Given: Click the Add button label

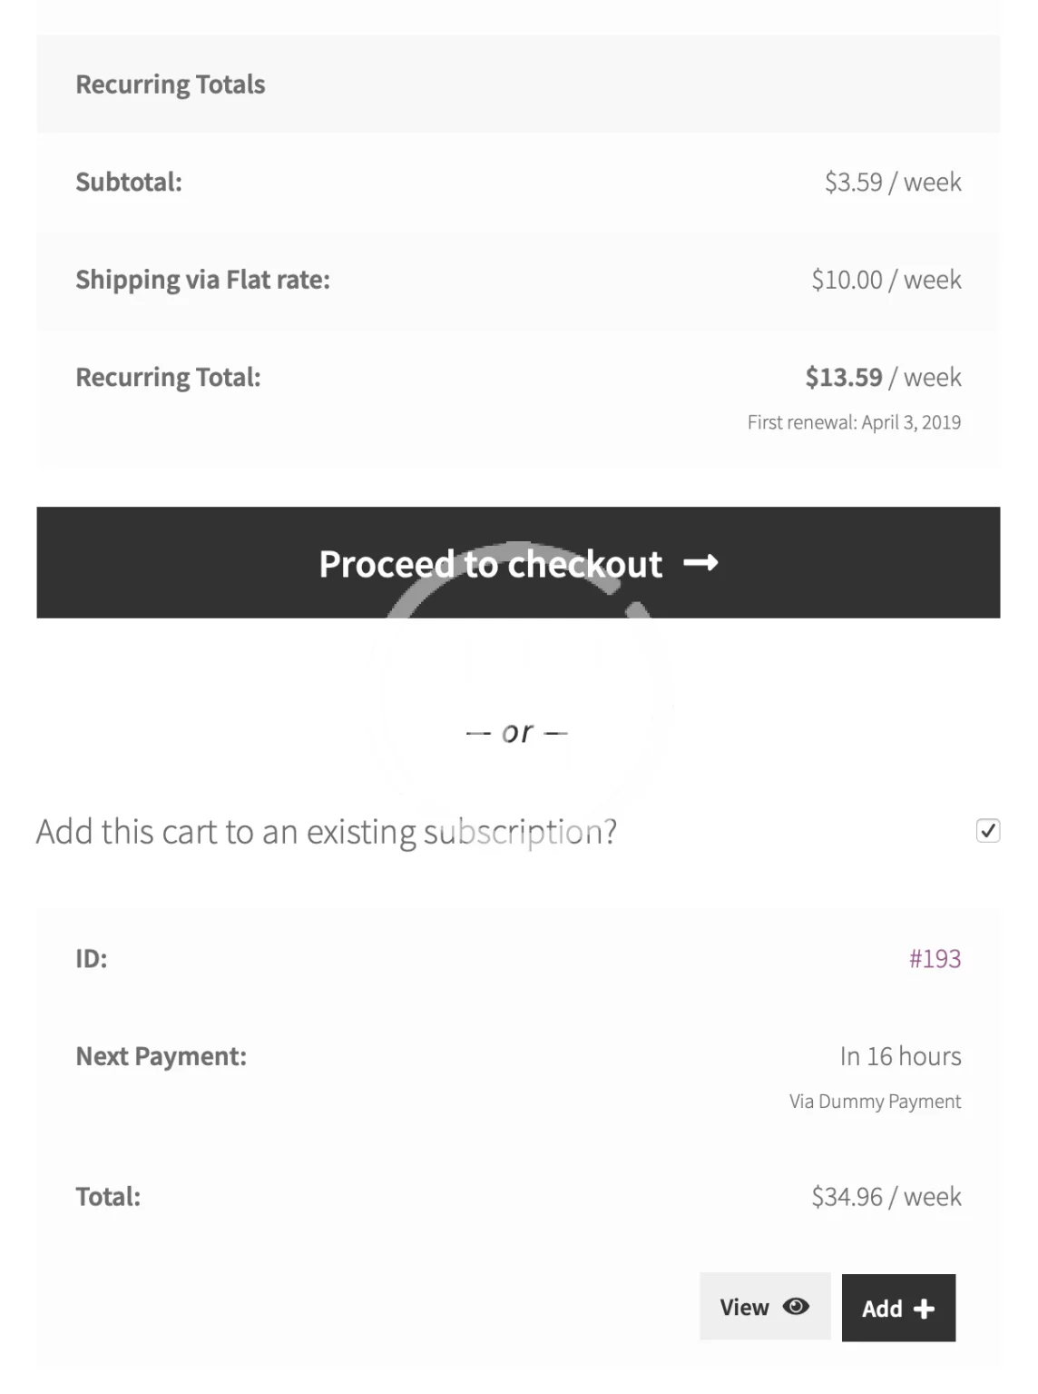Looking at the screenshot, I should coord(881,1309).
